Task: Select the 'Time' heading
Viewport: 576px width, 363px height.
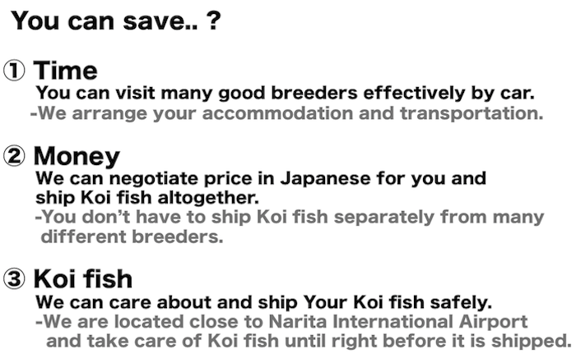Action: tap(65, 71)
